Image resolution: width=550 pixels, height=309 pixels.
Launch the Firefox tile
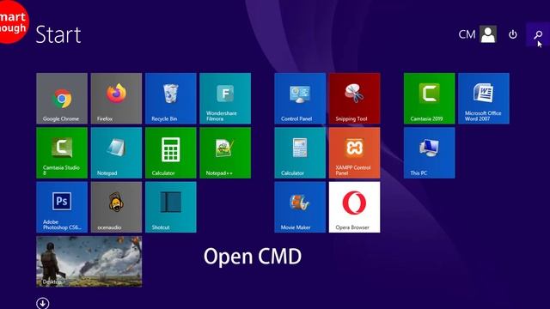click(116, 99)
